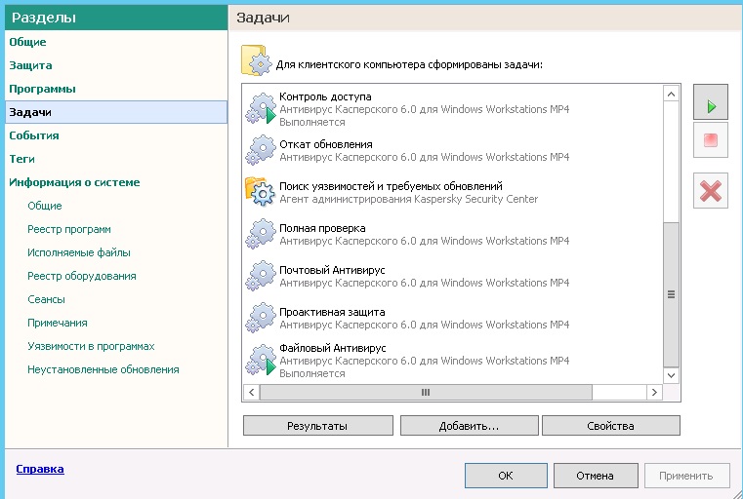Screen dimensions: 743x499
Task: Click the gear icon beside Почтовый Антивирус
Action: tap(260, 276)
